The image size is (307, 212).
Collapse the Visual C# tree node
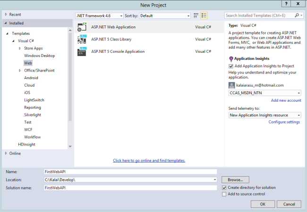pos(13,41)
